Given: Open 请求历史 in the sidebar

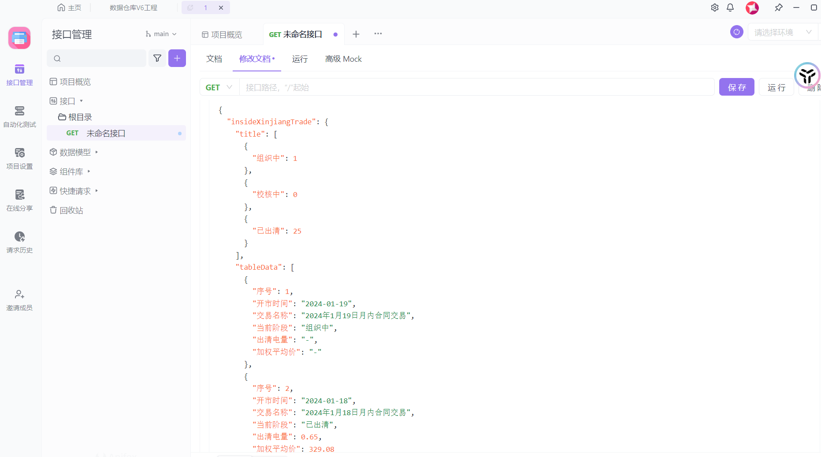Looking at the screenshot, I should pyautogui.click(x=19, y=242).
